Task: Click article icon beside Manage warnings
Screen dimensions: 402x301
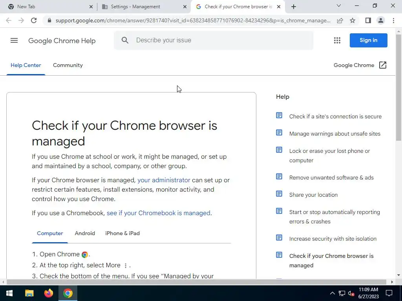Action: [279, 132]
